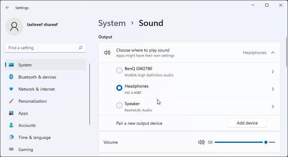Go back using the Settings back arrow
The image size is (288, 157).
8,8
